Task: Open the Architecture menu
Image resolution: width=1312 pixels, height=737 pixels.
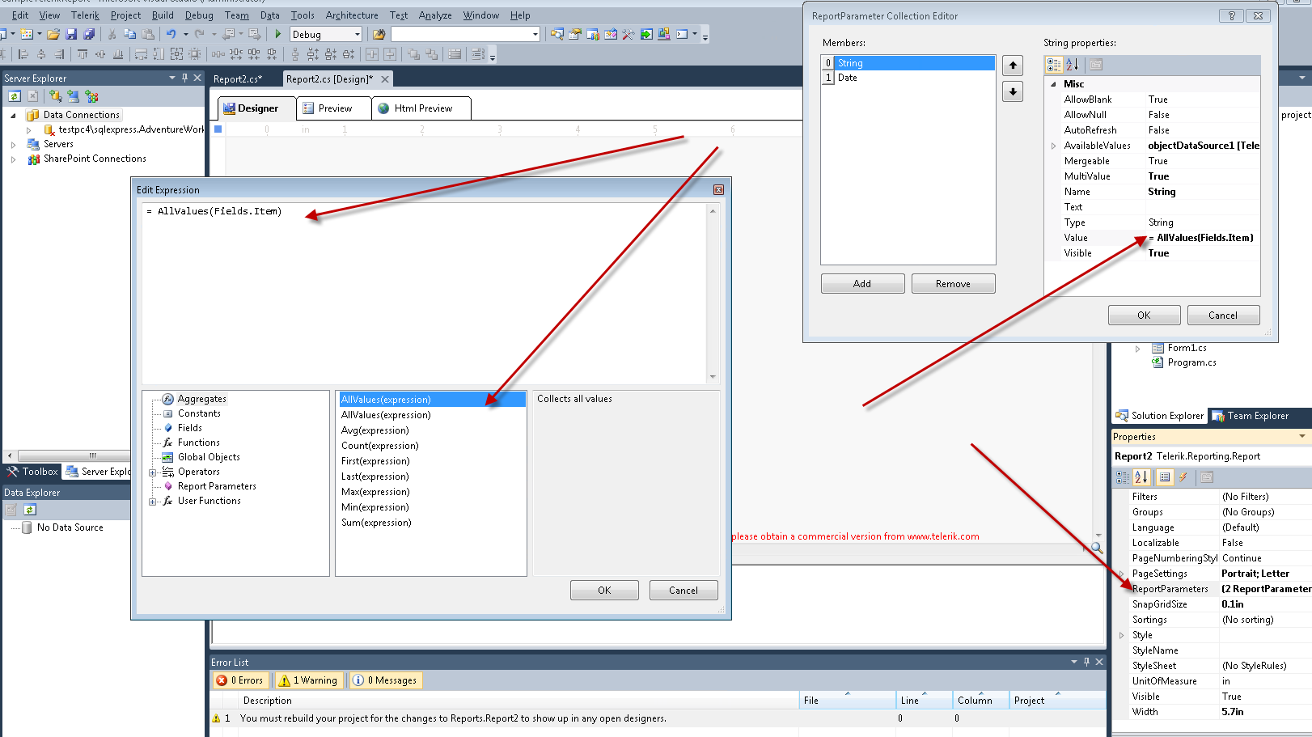Action: (x=352, y=15)
